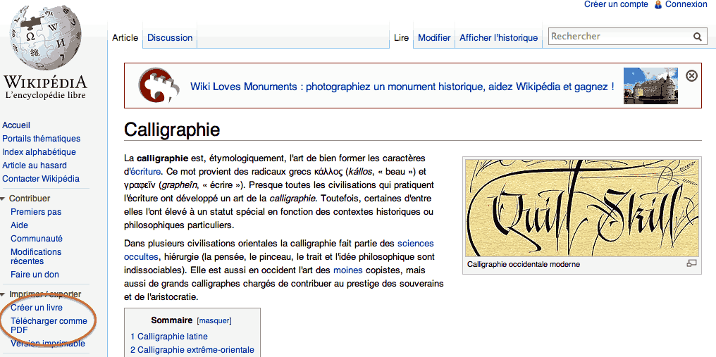This screenshot has width=716, height=357.
Task: Click the WIKIPÉDIA L'encyclopédie libre wordmark
Action: (45, 87)
